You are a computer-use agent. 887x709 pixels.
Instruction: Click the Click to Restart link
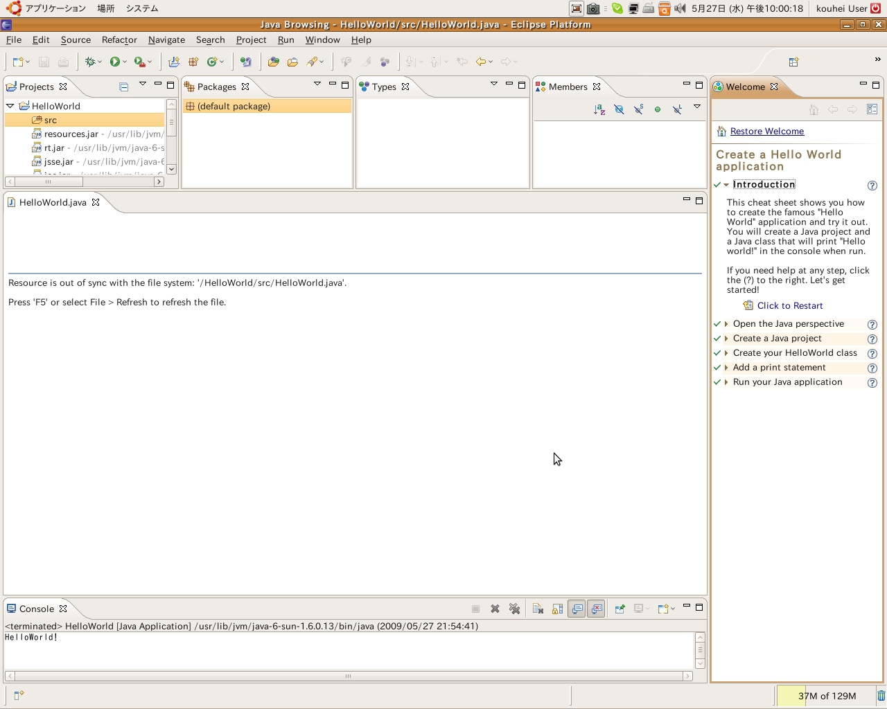point(789,306)
